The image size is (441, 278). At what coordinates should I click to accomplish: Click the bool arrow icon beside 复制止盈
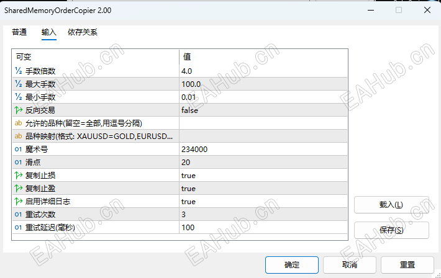18,188
